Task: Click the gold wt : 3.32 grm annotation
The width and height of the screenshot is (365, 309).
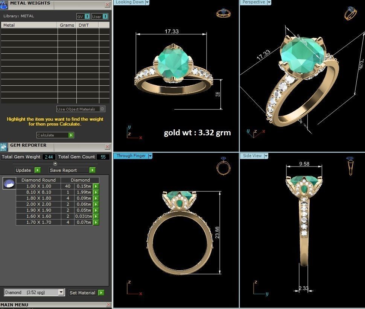Action: 198,133
